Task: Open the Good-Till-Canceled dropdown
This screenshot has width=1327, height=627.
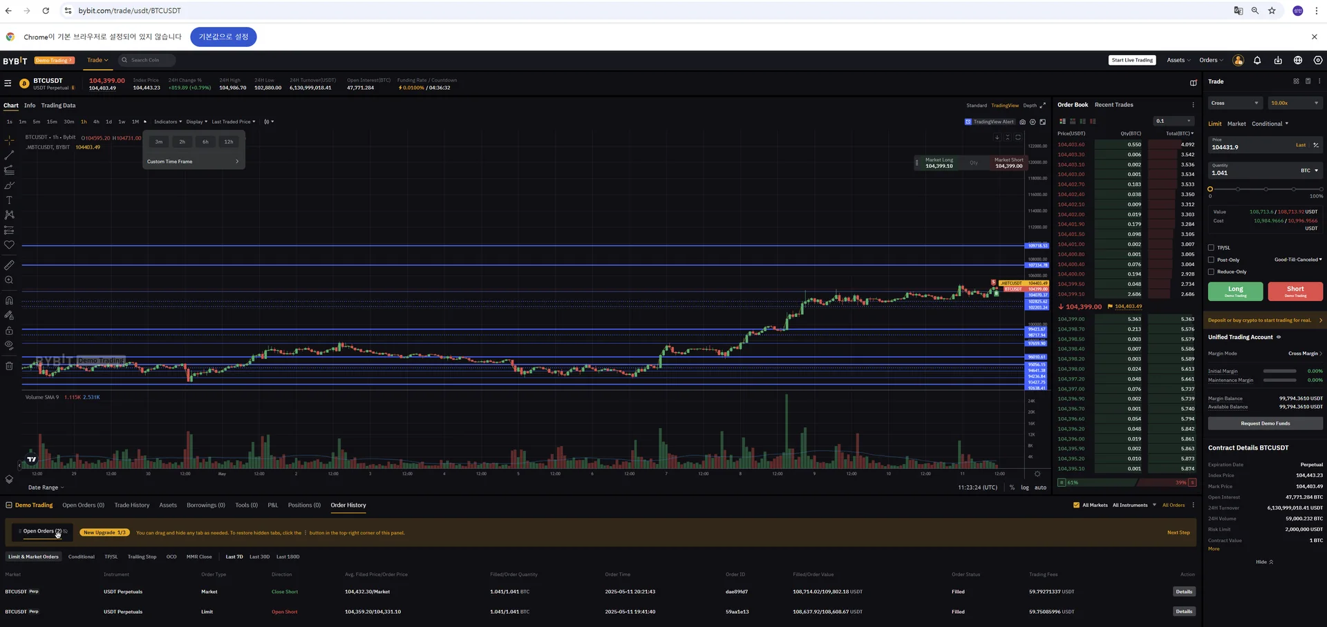Action: [x=1298, y=260]
